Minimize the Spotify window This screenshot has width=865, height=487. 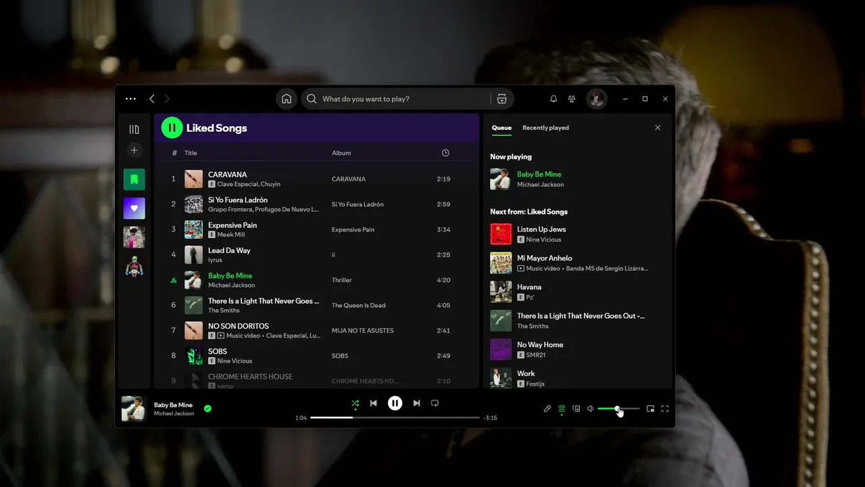pos(625,99)
